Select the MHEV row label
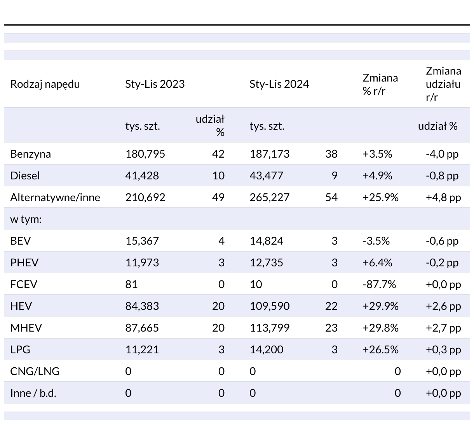 (26, 328)
